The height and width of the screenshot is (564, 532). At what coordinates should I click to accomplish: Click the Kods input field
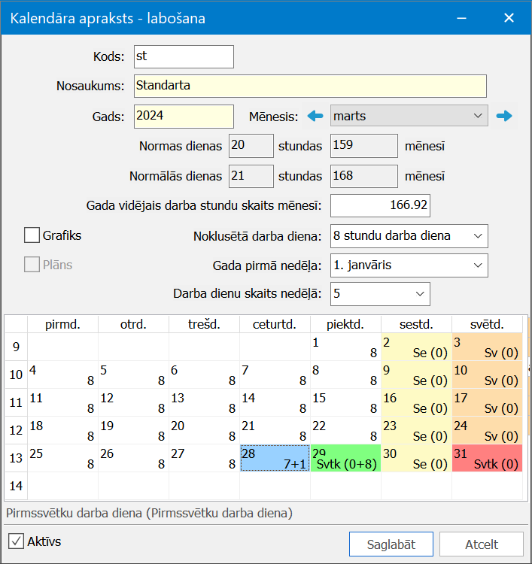tap(184, 56)
